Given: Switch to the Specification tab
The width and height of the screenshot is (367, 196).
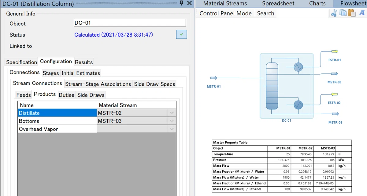Looking at the screenshot, I should pyautogui.click(x=21, y=62).
